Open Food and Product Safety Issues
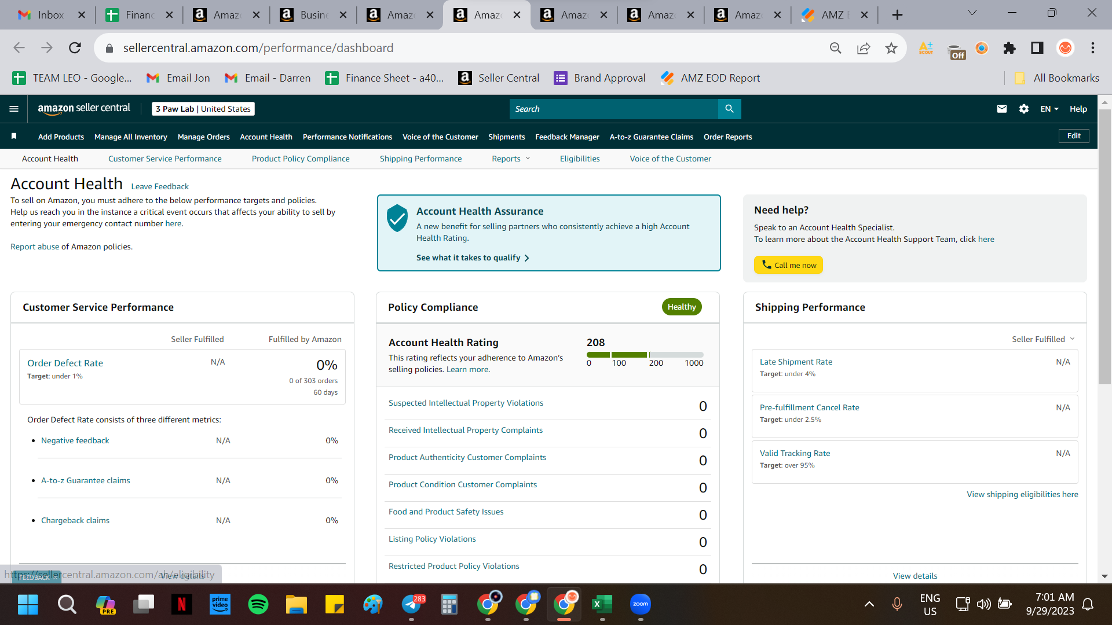Viewport: 1112px width, 625px height. [446, 512]
